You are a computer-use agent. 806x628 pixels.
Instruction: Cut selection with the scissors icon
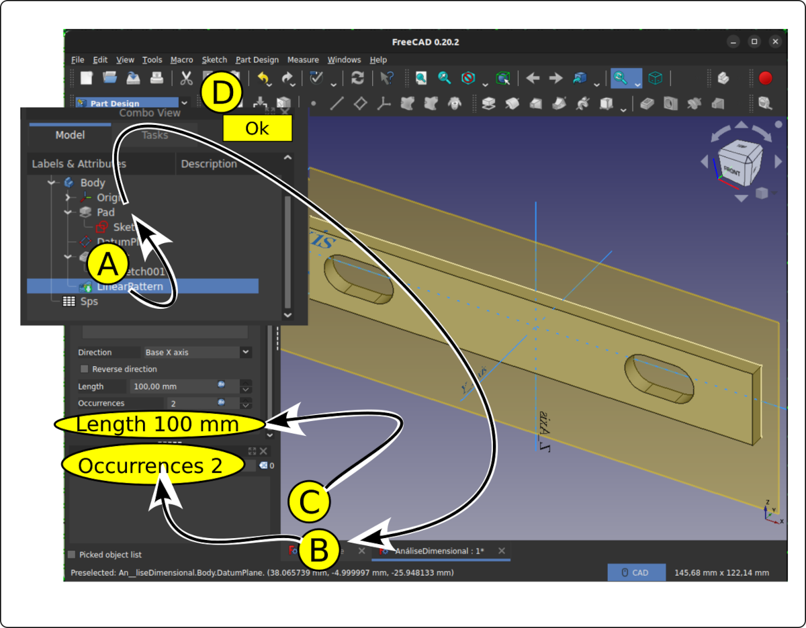(x=186, y=78)
